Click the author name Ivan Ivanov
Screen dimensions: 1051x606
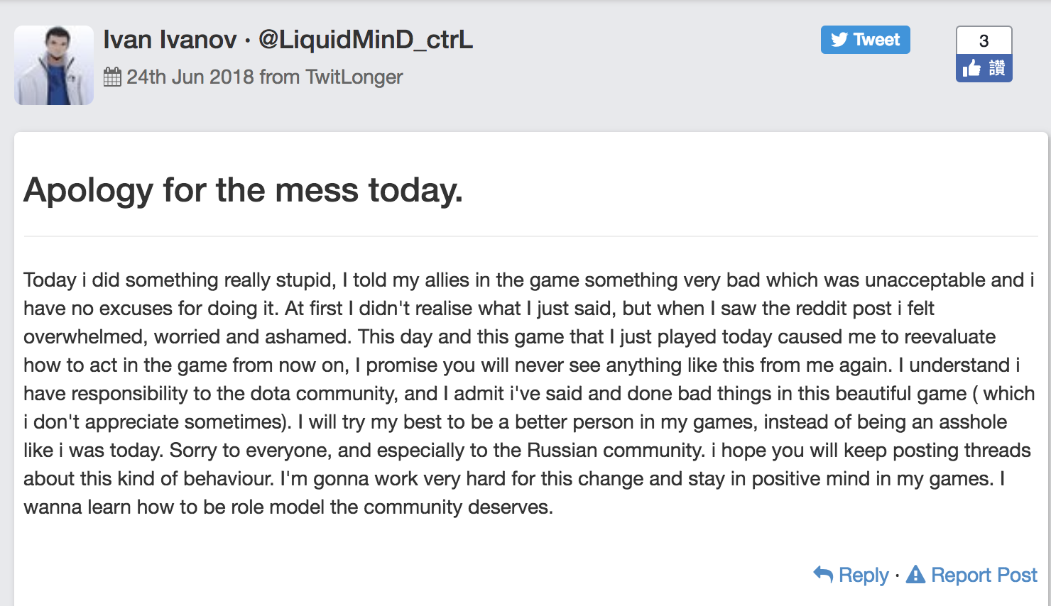coord(170,40)
